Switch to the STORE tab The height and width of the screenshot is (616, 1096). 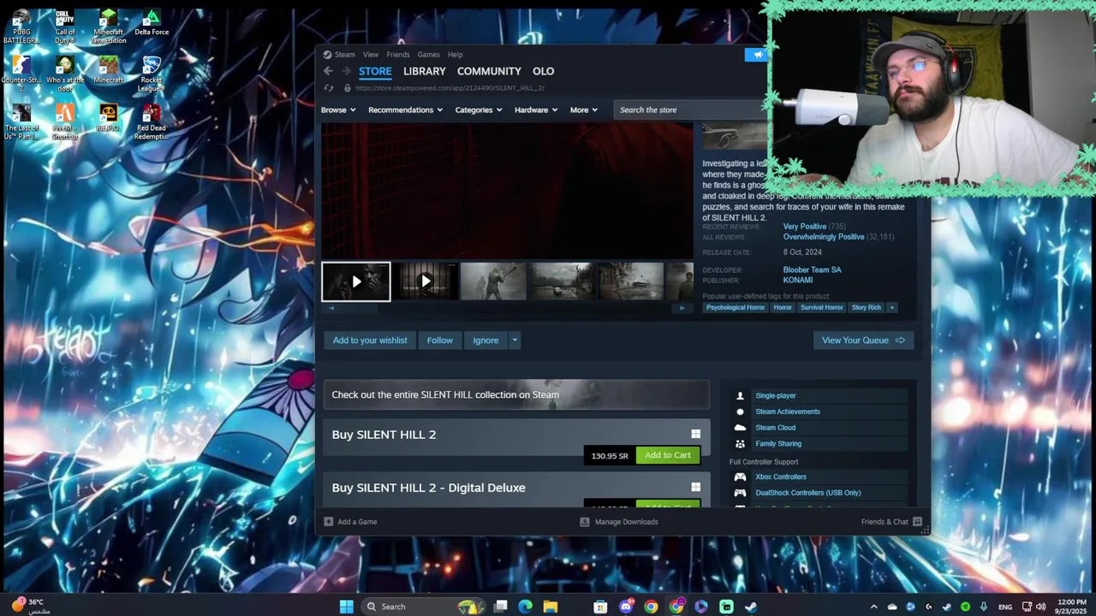pos(375,71)
